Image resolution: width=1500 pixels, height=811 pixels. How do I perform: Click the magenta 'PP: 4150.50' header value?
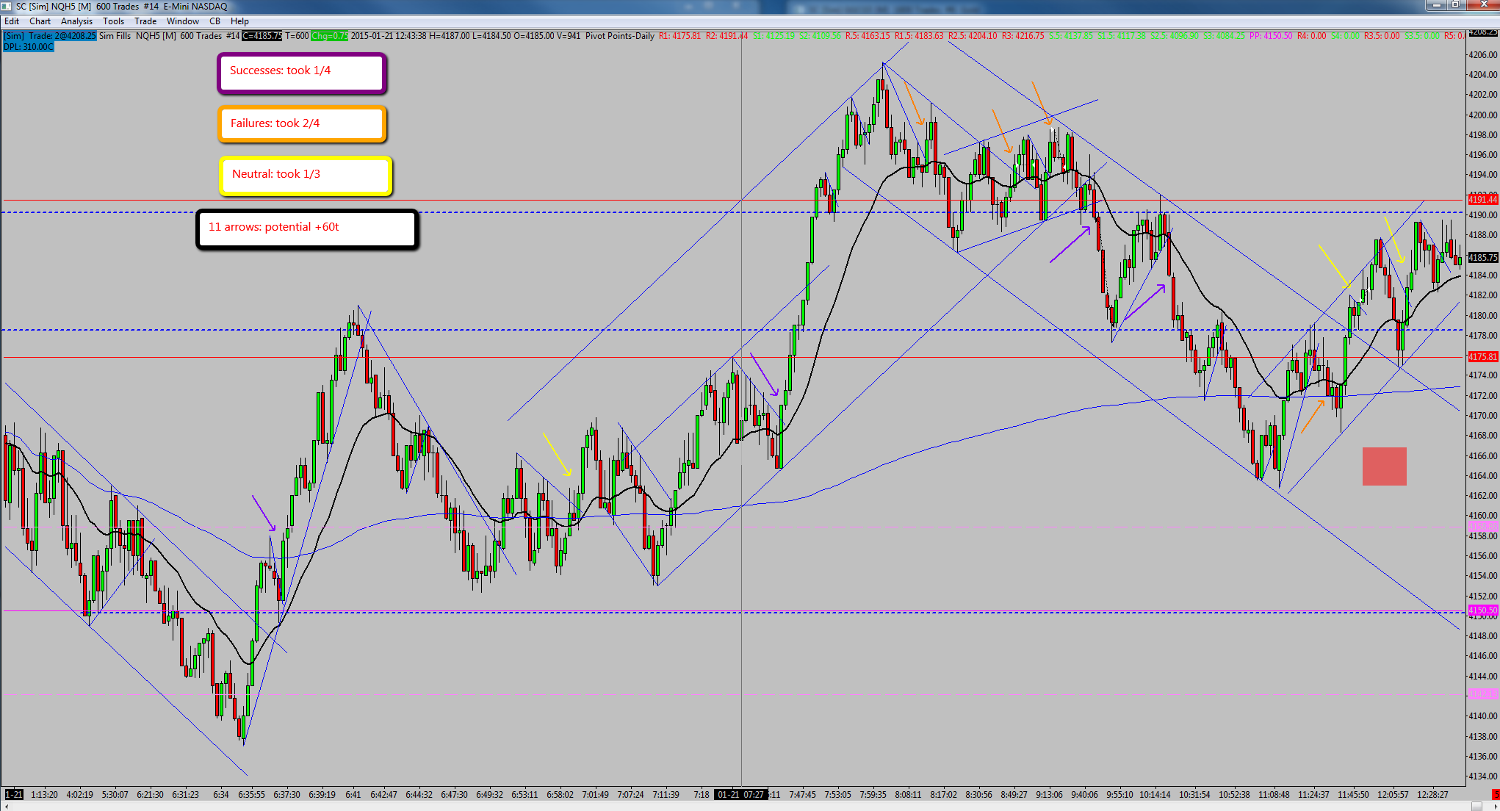click(x=1271, y=36)
